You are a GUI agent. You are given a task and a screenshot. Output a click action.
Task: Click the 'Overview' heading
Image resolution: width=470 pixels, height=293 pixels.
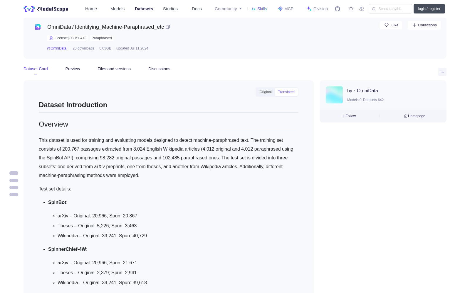pos(53,124)
